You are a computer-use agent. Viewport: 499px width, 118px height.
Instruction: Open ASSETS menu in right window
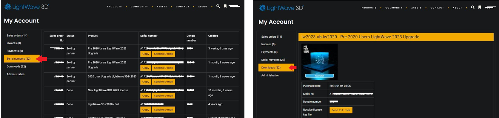click(x=416, y=8)
